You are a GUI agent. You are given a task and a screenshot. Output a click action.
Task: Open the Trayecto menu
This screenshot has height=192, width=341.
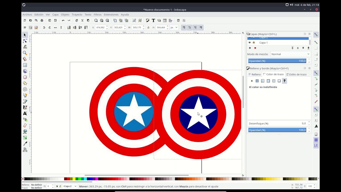pyautogui.click(x=77, y=15)
